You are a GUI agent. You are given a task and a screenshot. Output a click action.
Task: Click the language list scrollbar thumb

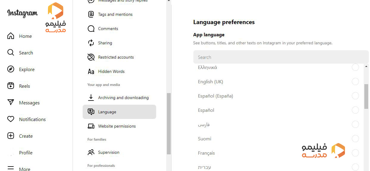coord(366,96)
